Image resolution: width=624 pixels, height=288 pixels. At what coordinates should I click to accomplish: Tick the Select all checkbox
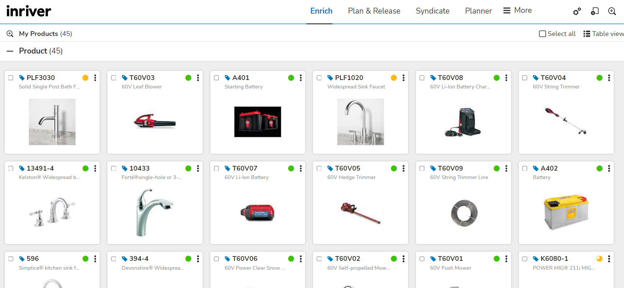(x=542, y=34)
